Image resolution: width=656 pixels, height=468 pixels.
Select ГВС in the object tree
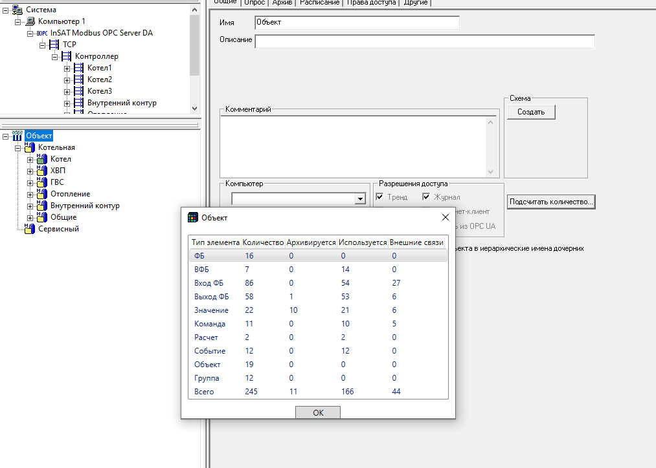coord(58,182)
